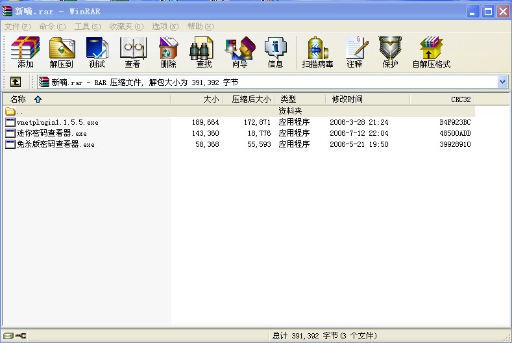Screen dimensions: 512x343
Task: Click the 资料夹 type label
Action: 290,111
